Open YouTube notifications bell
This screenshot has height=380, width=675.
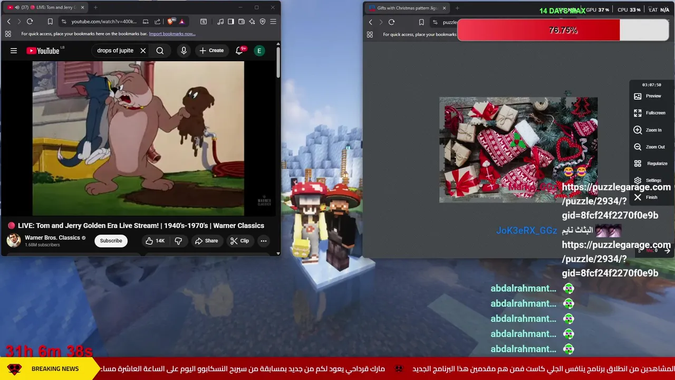coord(239,51)
